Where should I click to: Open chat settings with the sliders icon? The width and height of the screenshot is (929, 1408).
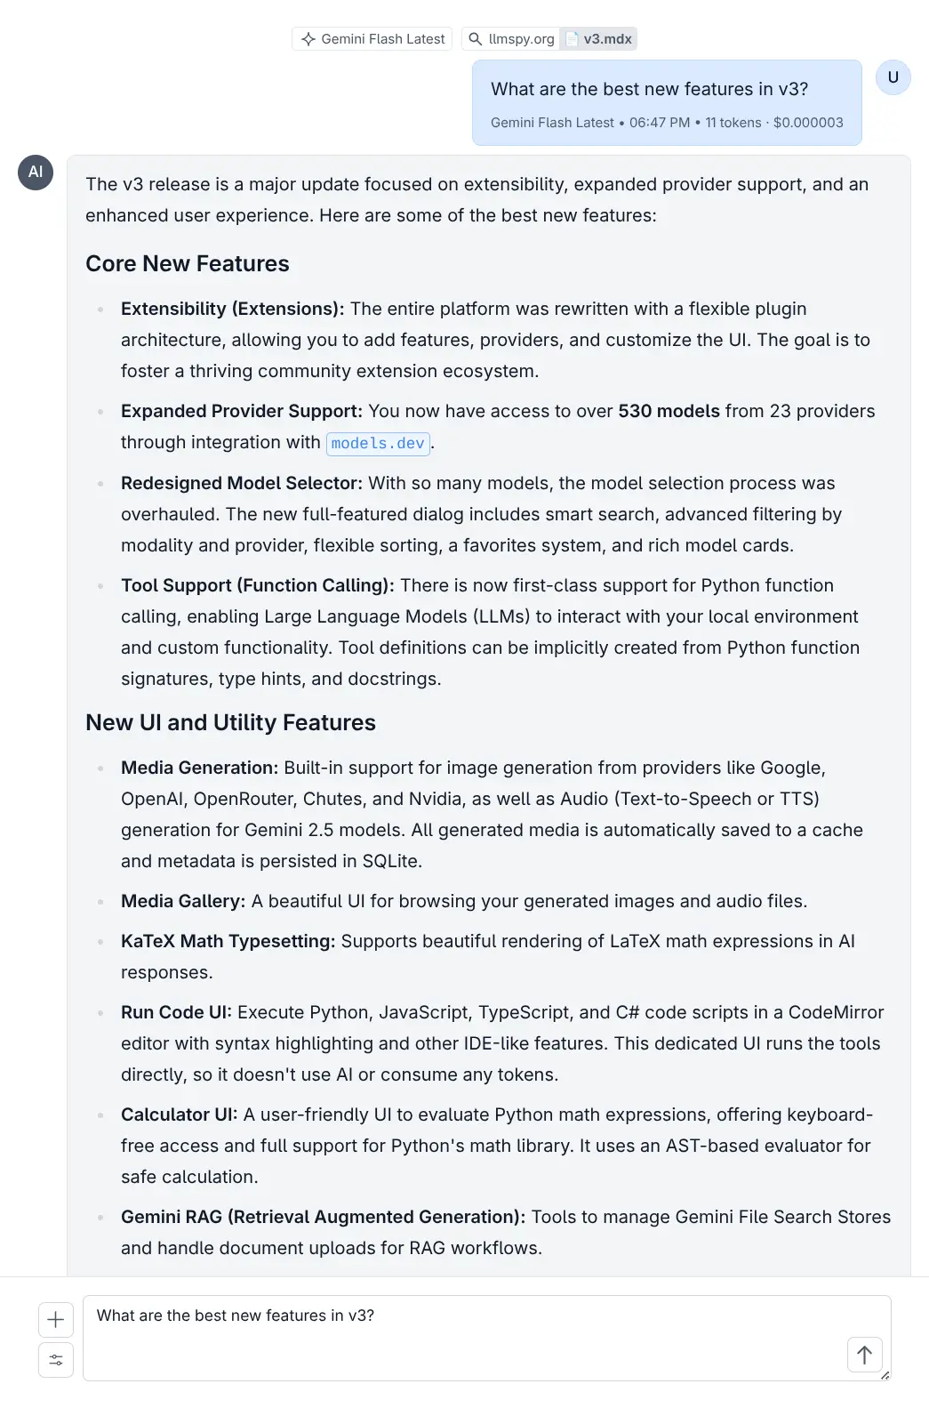(x=55, y=1359)
